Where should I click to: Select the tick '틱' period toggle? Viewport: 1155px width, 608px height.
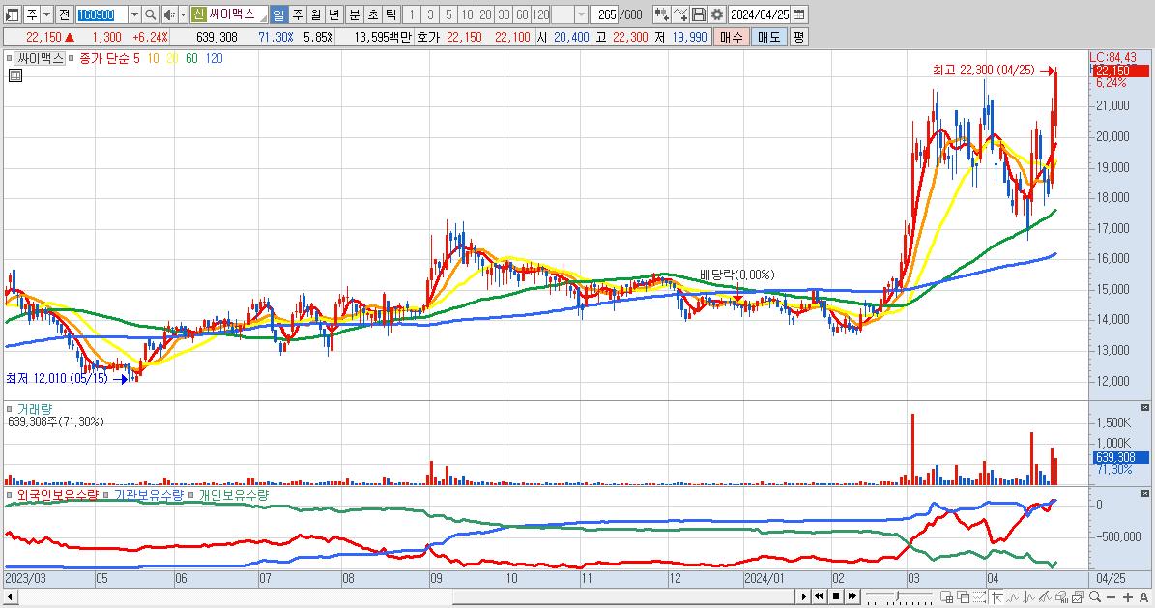pos(391,14)
